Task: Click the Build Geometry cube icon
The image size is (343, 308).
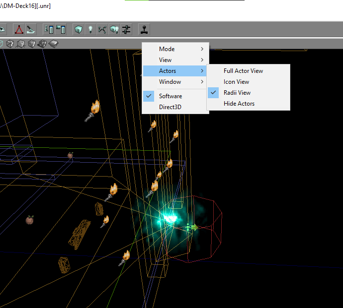Action: point(79,29)
